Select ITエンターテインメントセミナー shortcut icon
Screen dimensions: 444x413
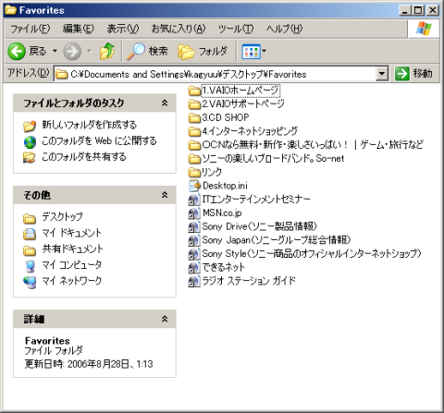point(194,200)
